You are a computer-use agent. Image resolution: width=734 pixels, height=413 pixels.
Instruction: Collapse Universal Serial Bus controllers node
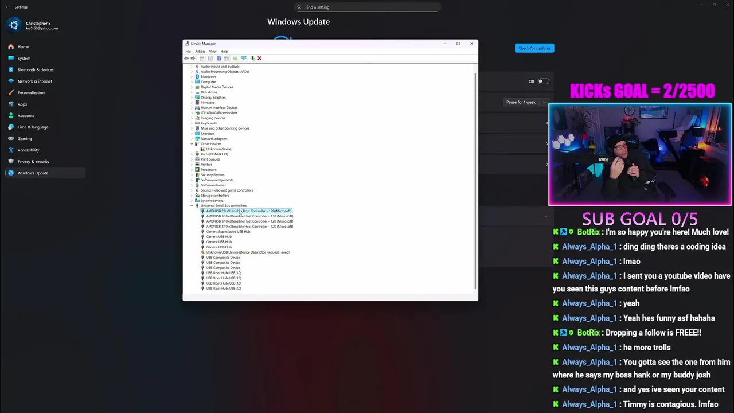(192, 205)
